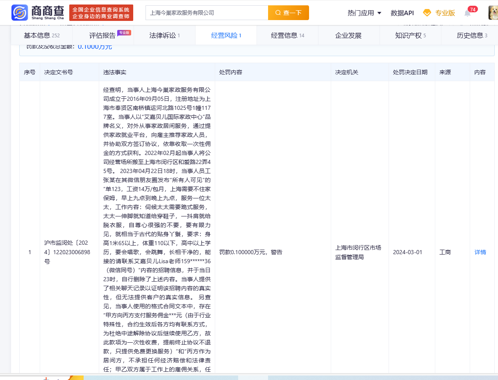Image resolution: width=498 pixels, height=380 pixels.
Task: Open the 专业版 link text
Action: pos(445,13)
